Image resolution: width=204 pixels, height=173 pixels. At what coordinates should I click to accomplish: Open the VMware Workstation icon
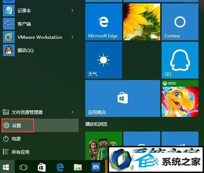[x=9, y=37]
